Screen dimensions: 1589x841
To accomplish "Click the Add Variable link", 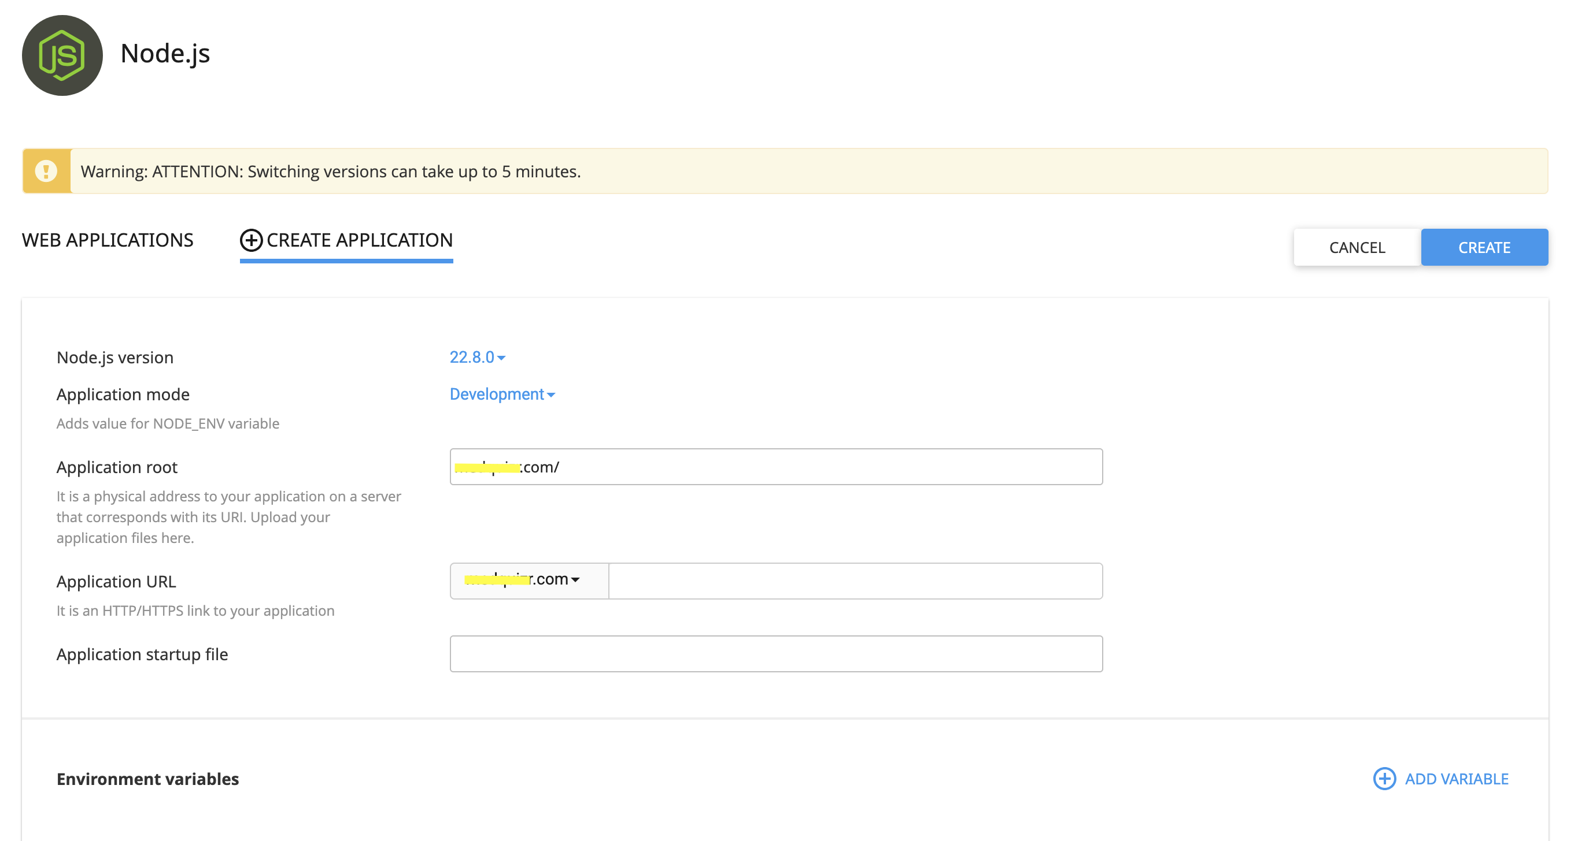I will [1441, 778].
